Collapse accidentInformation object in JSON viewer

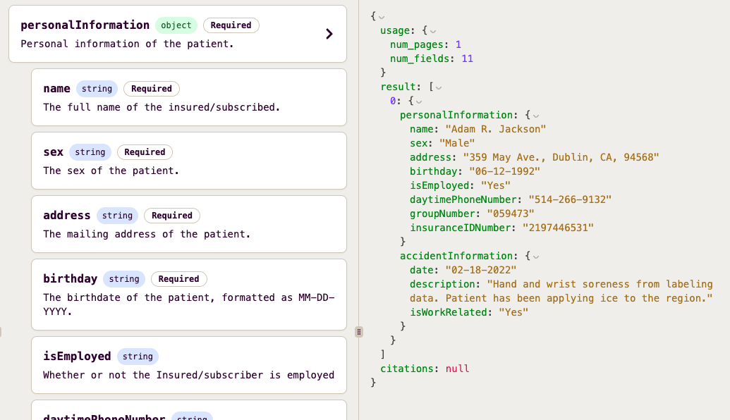(x=536, y=257)
